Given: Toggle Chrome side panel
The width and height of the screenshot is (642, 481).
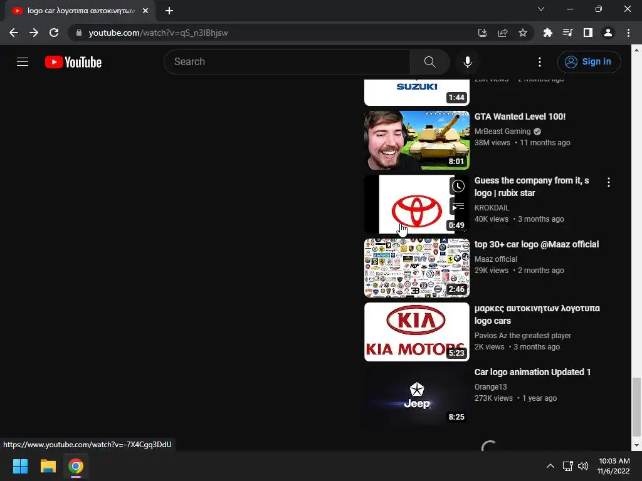Looking at the screenshot, I should pos(587,33).
